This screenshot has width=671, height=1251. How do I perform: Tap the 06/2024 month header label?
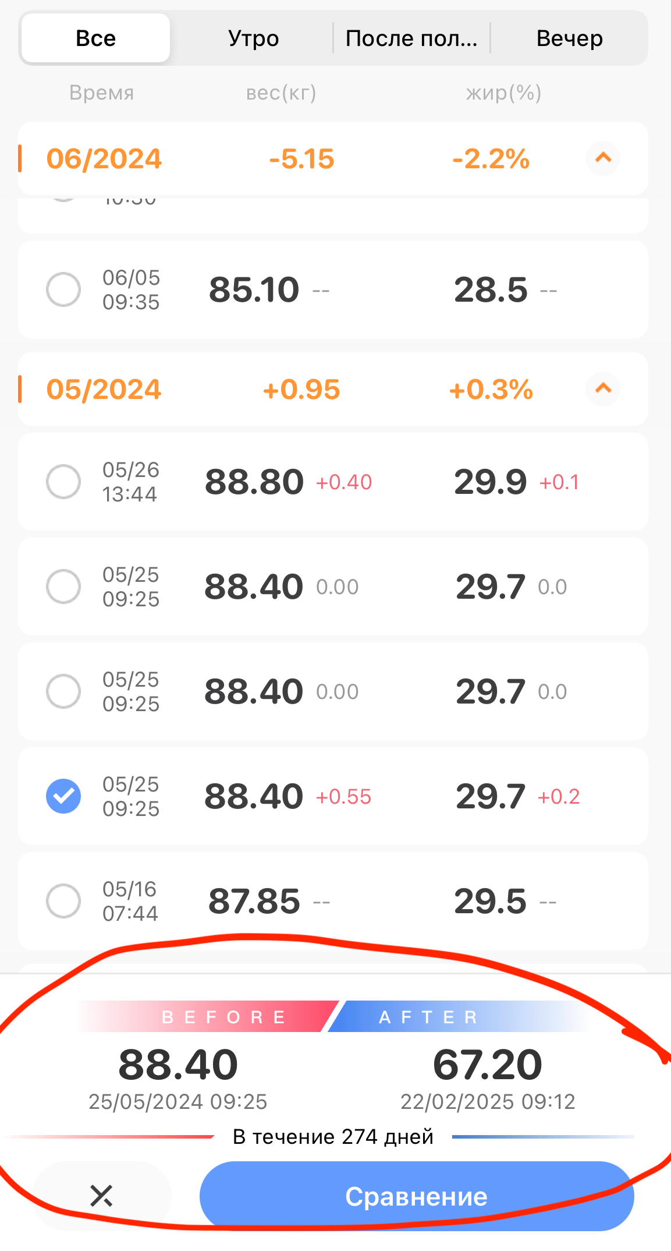click(x=104, y=159)
